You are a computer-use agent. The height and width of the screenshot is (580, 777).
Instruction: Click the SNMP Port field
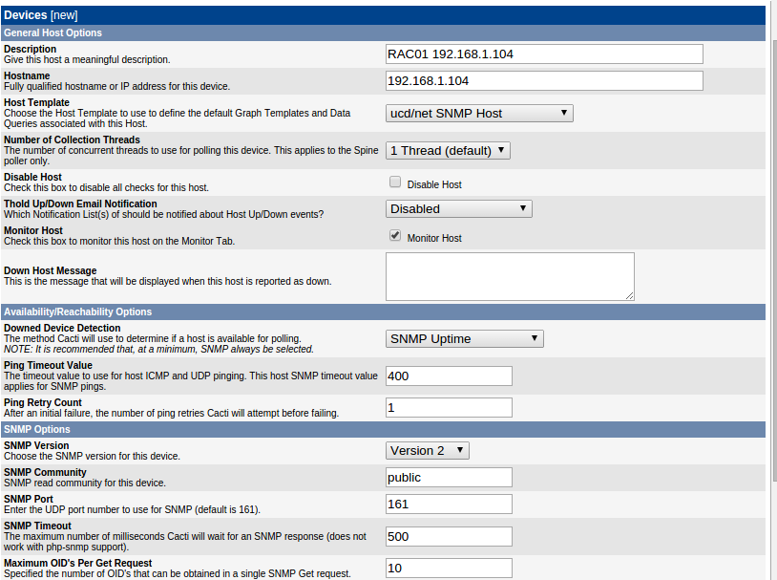click(x=449, y=505)
